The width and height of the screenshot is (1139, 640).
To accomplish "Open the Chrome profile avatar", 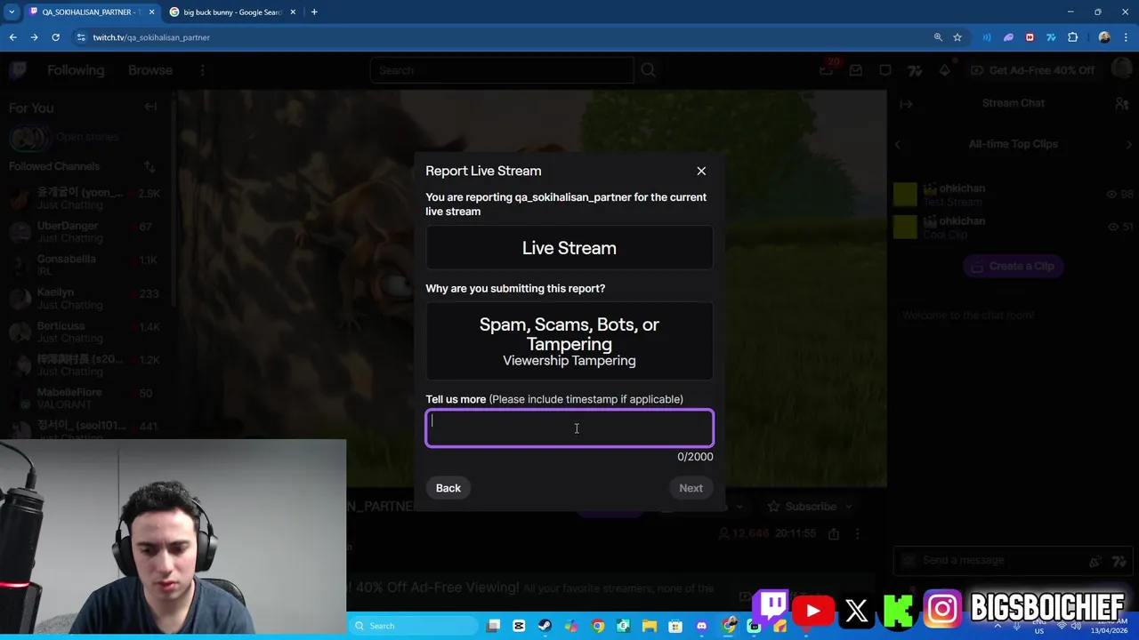I will (1104, 37).
